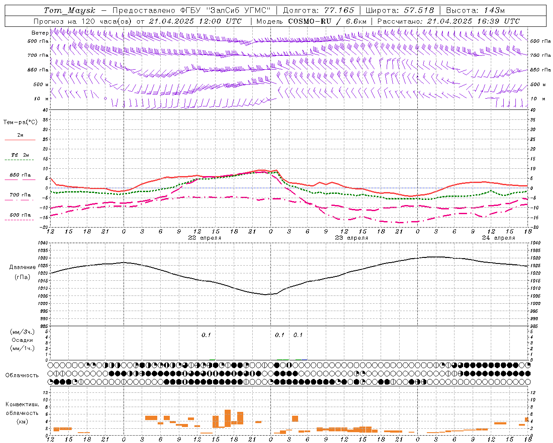The width and height of the screenshot is (553, 443).
Task: Click the line sample under 850 гПа temperature legend
Action: tap(20, 180)
